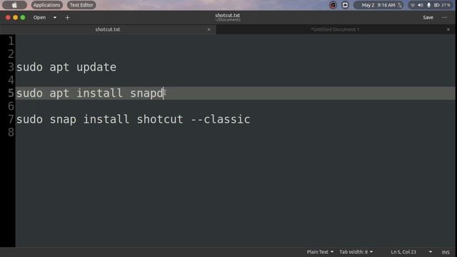Switch to the Untitled Document 1 tab
Image resolution: width=457 pixels, height=257 pixels.
[335, 29]
